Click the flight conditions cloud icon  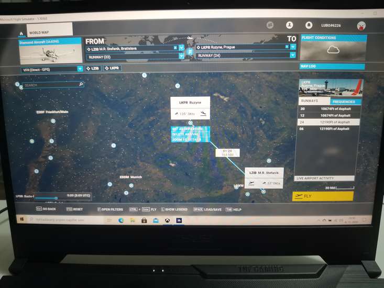coord(333,50)
